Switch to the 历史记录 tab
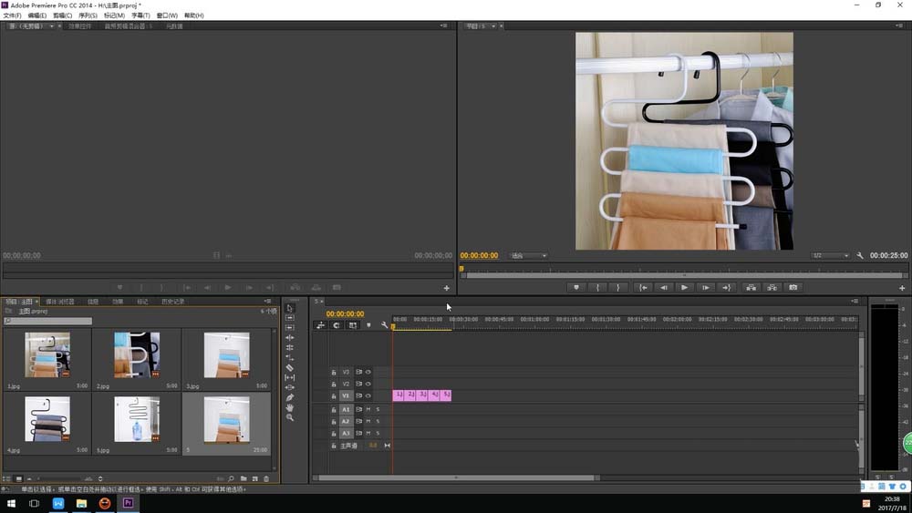 pyautogui.click(x=173, y=301)
